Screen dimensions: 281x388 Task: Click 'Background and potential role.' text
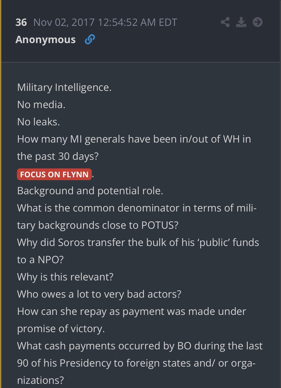(x=90, y=191)
